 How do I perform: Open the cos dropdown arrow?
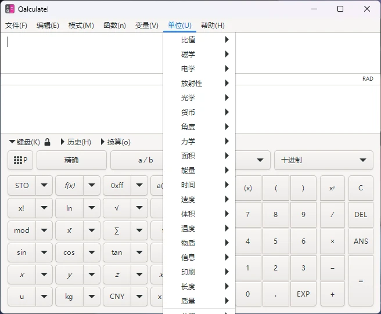tap(92, 252)
